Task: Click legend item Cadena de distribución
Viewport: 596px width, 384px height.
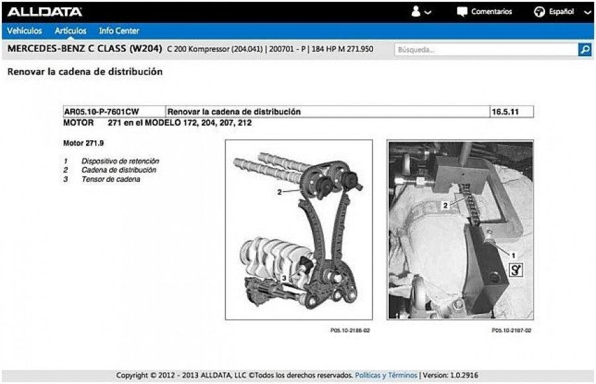Action: coord(119,170)
